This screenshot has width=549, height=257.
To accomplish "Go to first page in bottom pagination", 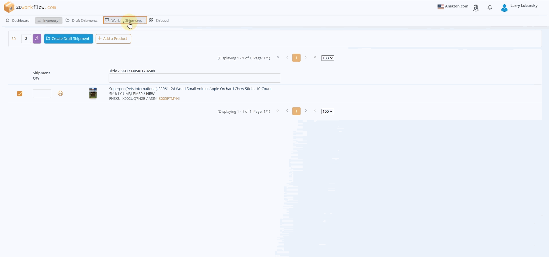I will (x=278, y=111).
